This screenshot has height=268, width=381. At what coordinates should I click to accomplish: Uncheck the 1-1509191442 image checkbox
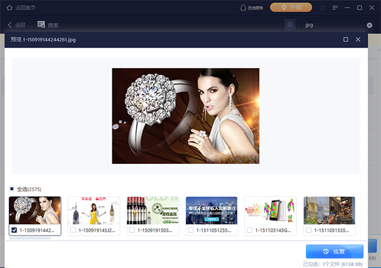click(x=14, y=230)
